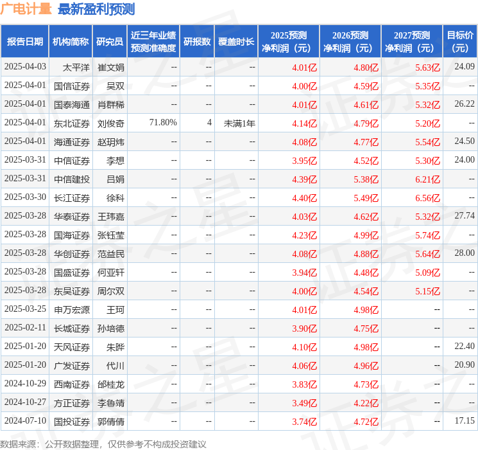Click the 数据来源 disclaimer footer text

point(103,444)
